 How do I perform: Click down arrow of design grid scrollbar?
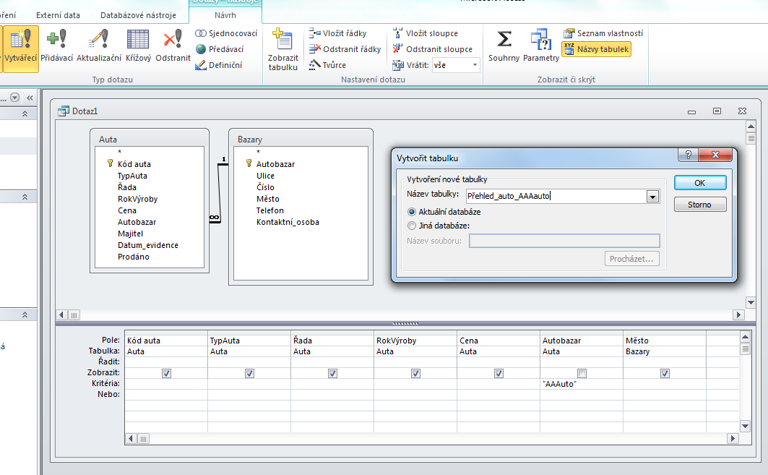(745, 427)
